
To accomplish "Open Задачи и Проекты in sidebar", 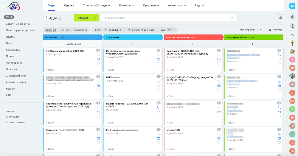I will point(18,24).
